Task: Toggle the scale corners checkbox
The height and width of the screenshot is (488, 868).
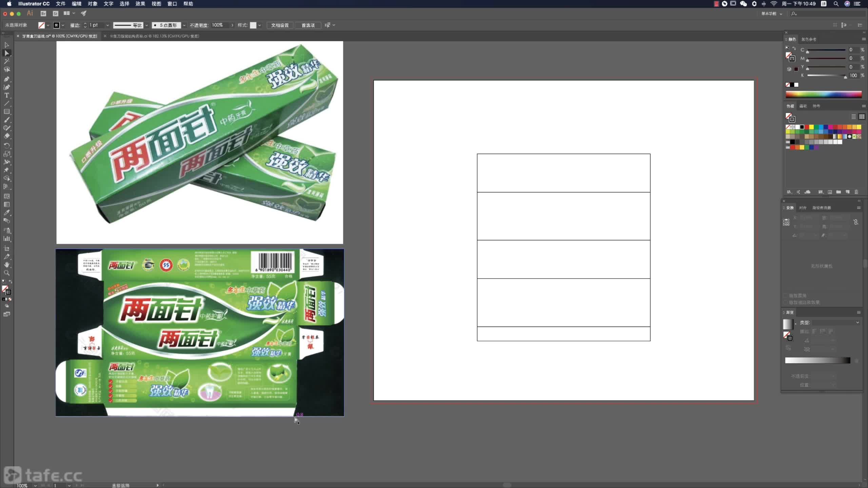Action: tap(785, 296)
